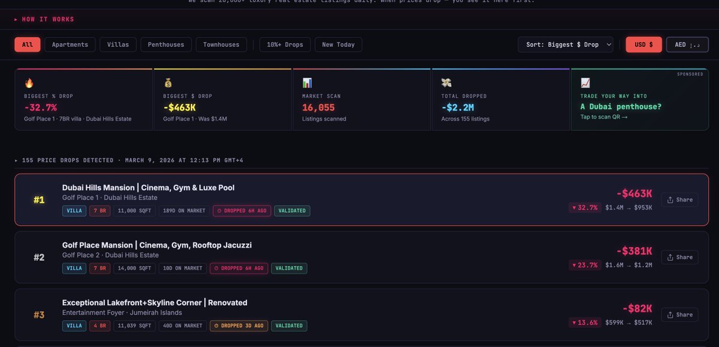Screen dimensions: 719x347
Task: Select the All filter
Action: tap(28, 44)
